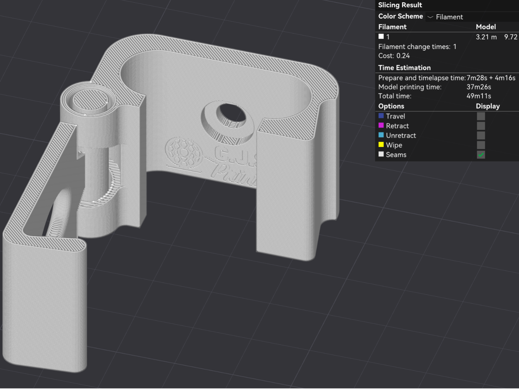Viewport: 519px width, 389px height.
Task: Click the Filament column header
Action: click(x=392, y=27)
